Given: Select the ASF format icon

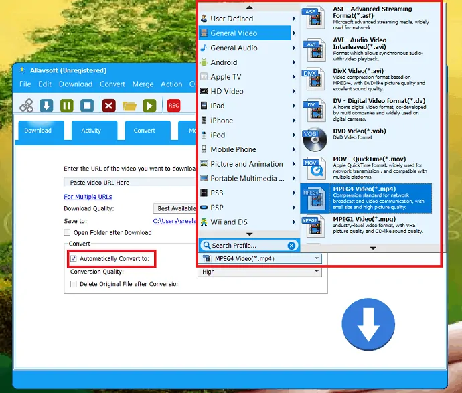Looking at the screenshot, I should 314,18.
